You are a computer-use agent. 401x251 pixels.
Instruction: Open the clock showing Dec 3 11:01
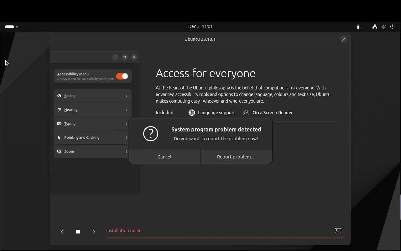[x=200, y=26]
